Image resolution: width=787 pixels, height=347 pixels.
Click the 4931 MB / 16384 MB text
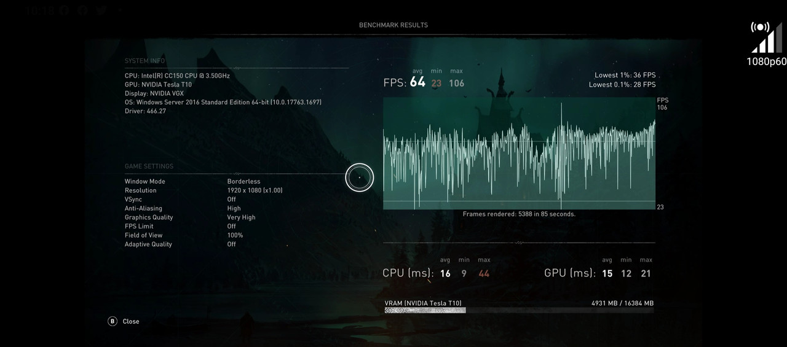click(623, 303)
